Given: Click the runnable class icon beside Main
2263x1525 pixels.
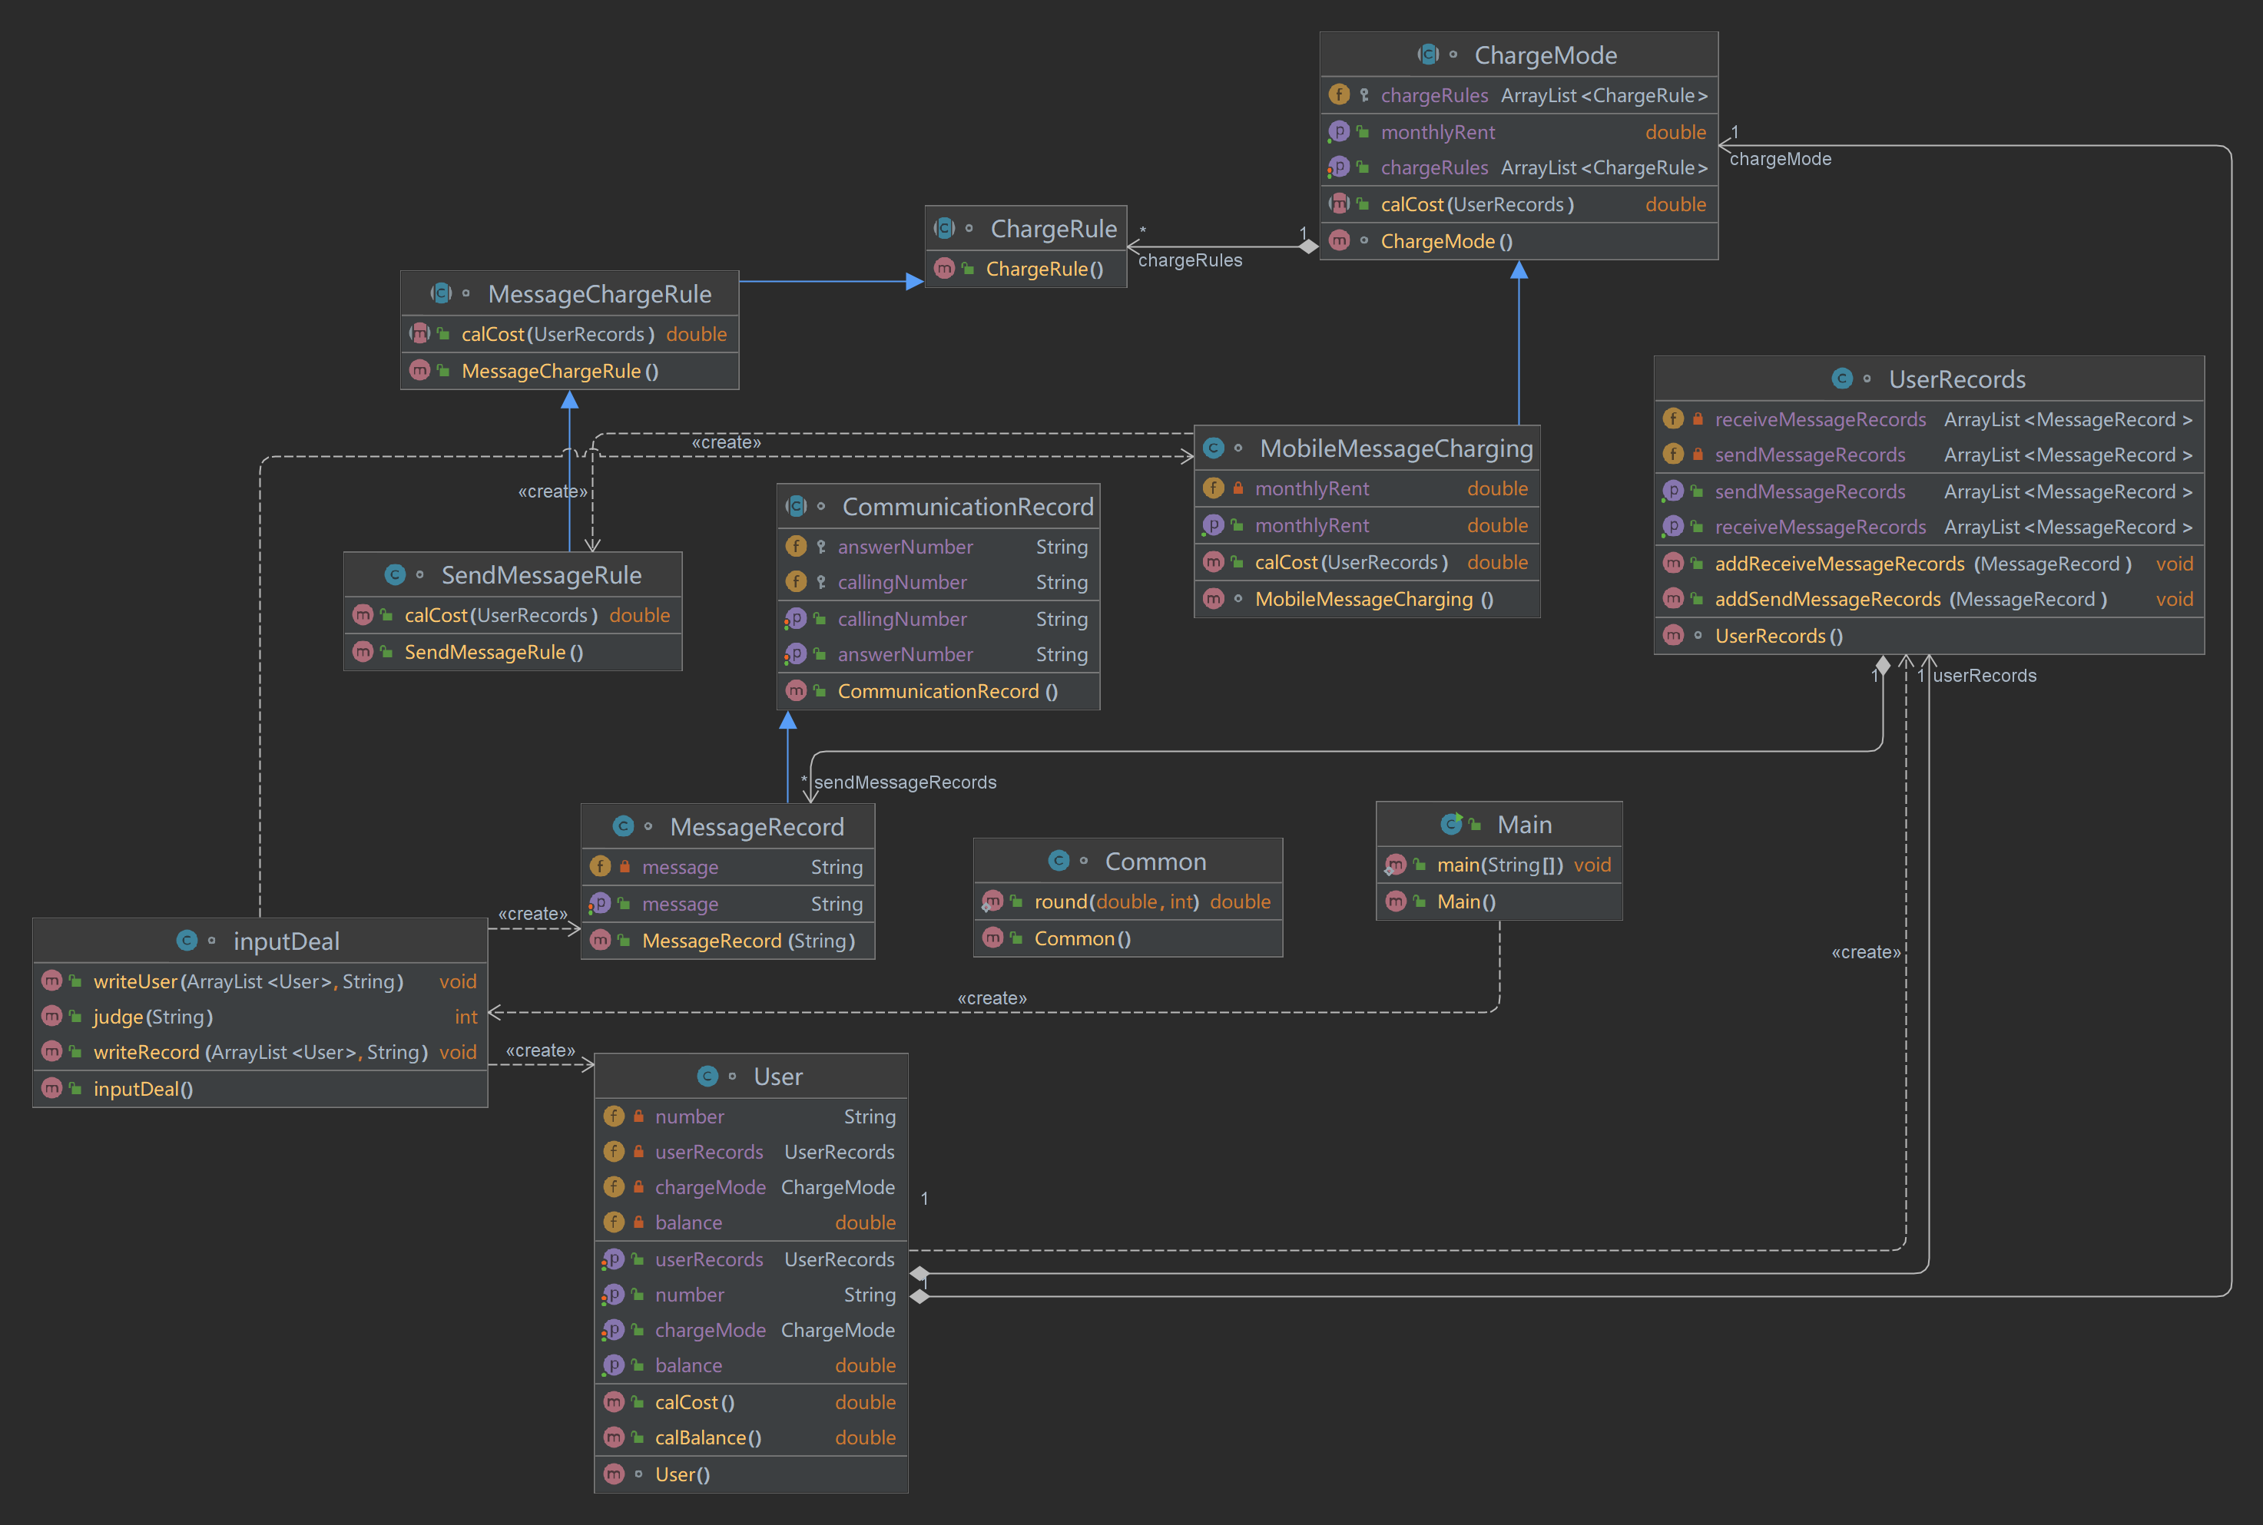Looking at the screenshot, I should [x=1452, y=824].
